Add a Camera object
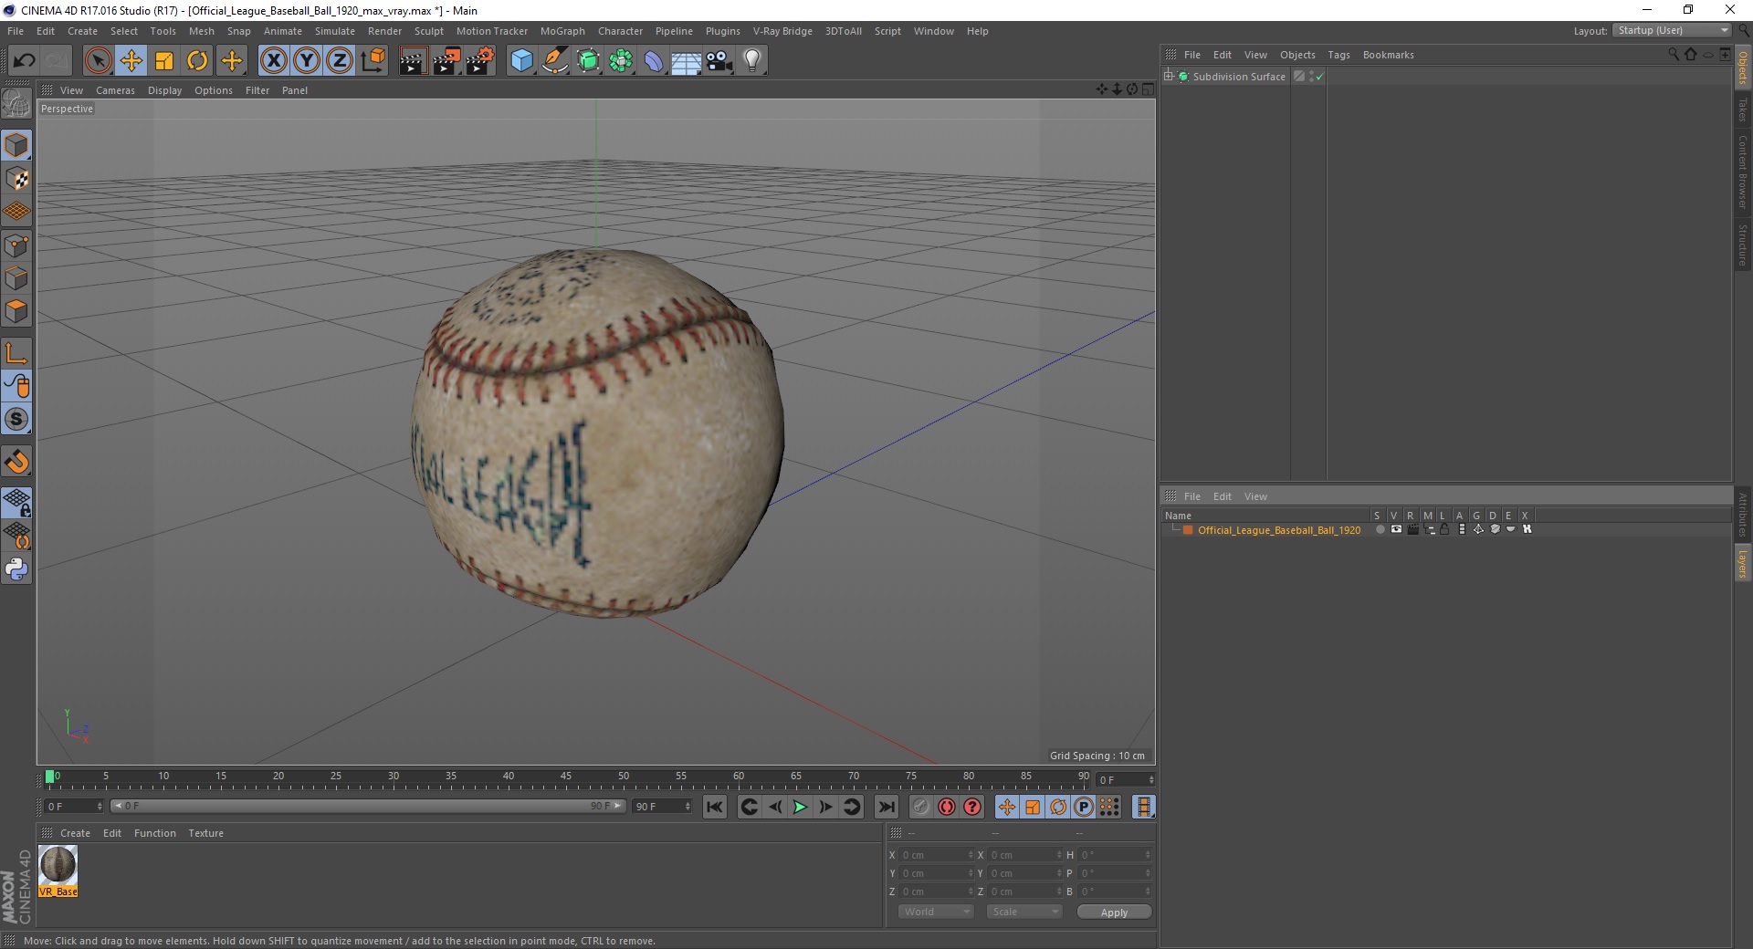 click(x=719, y=61)
